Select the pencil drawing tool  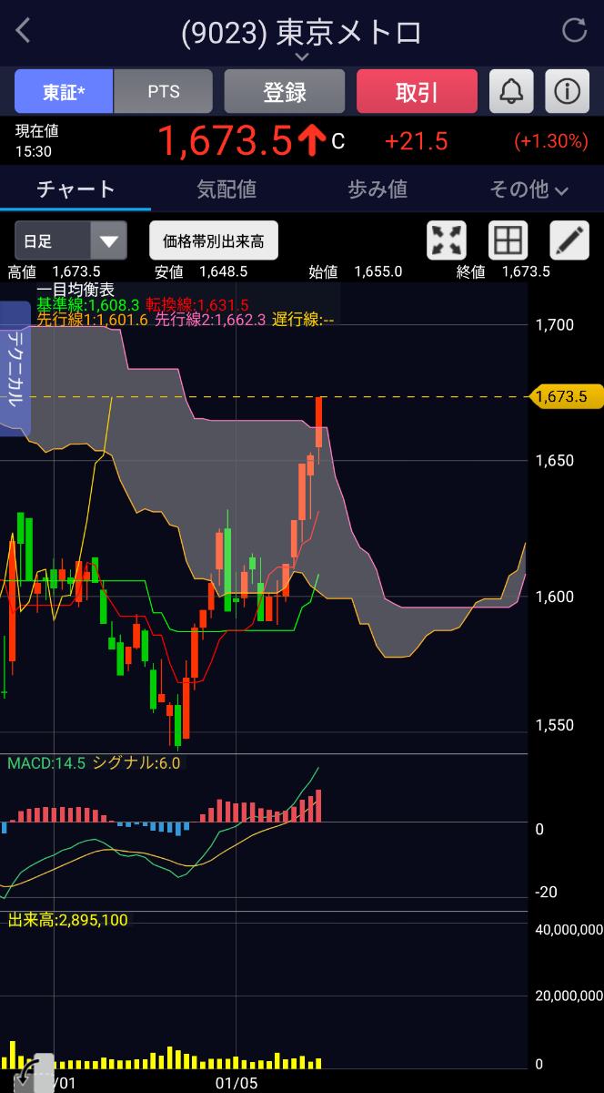[x=569, y=240]
